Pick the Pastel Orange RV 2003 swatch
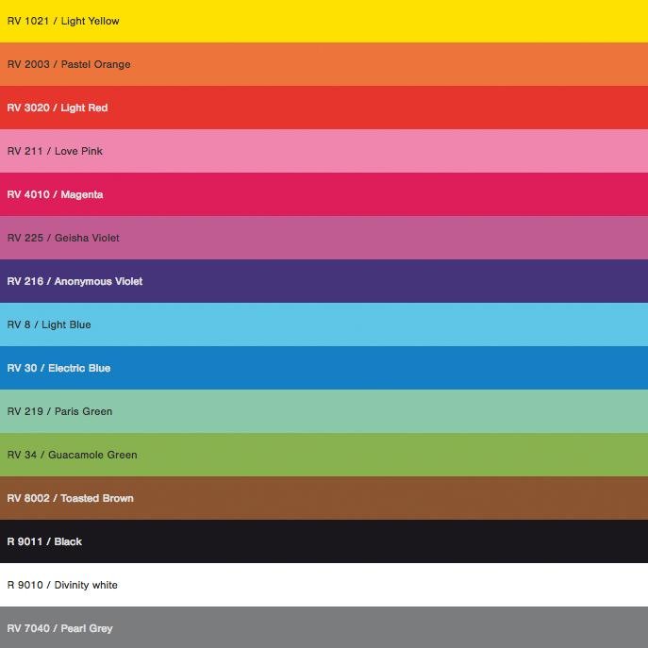 pos(324,64)
